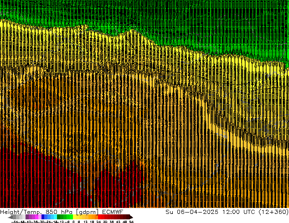The width and height of the screenshot is (289, 223).
Task: Click the ECMWF model label
Action: tap(113, 212)
